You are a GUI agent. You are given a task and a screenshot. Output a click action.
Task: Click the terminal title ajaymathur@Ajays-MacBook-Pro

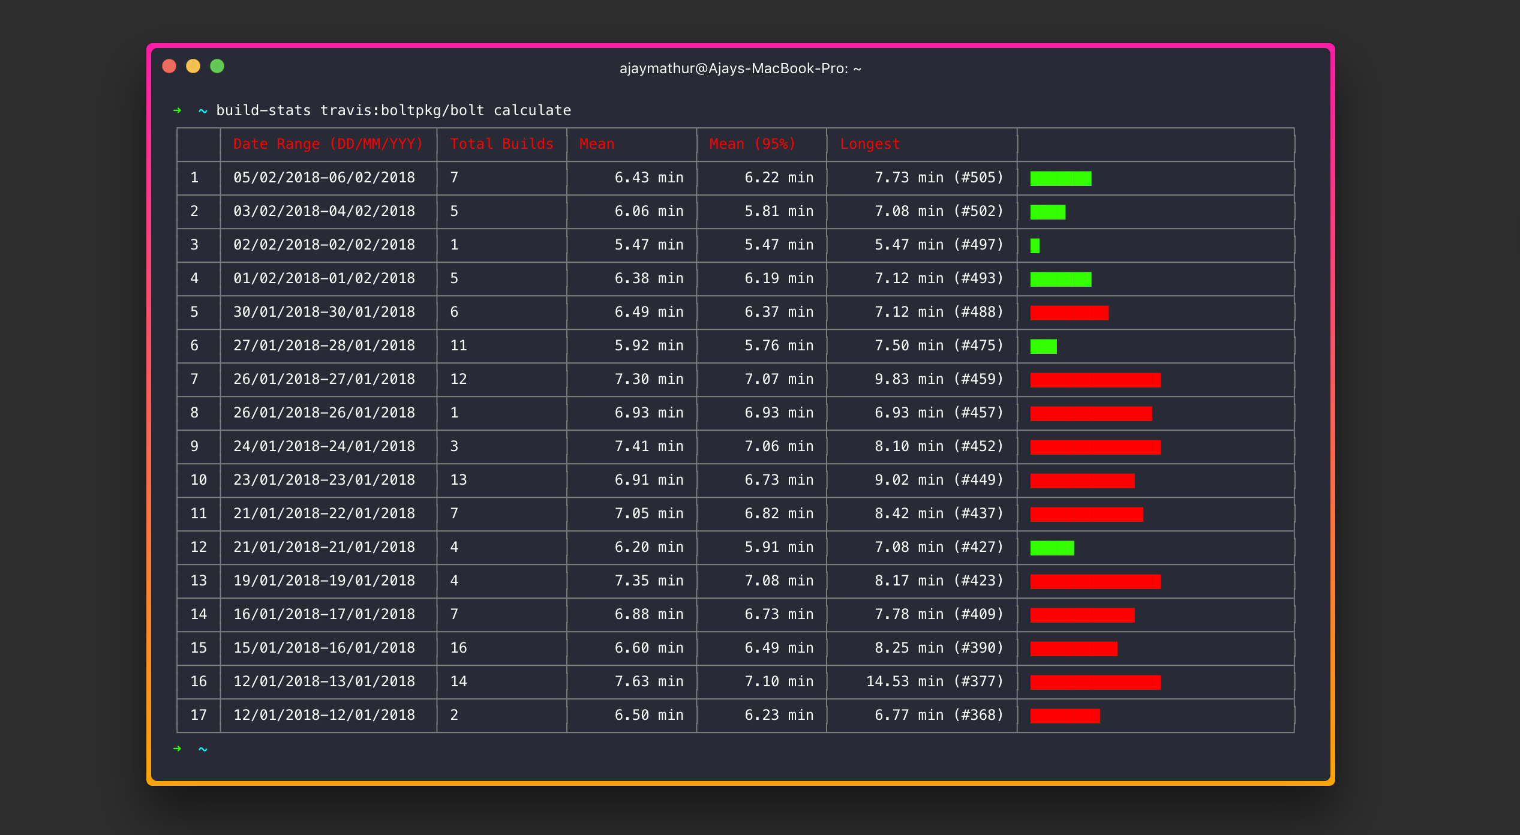click(x=740, y=68)
